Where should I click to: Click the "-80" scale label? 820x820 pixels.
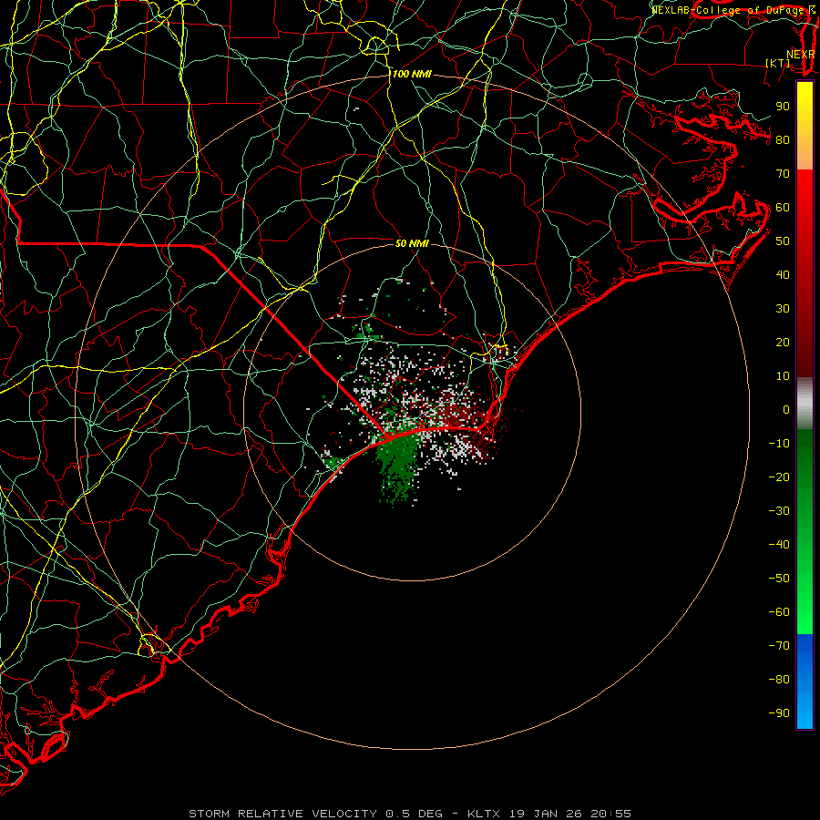[x=779, y=680]
